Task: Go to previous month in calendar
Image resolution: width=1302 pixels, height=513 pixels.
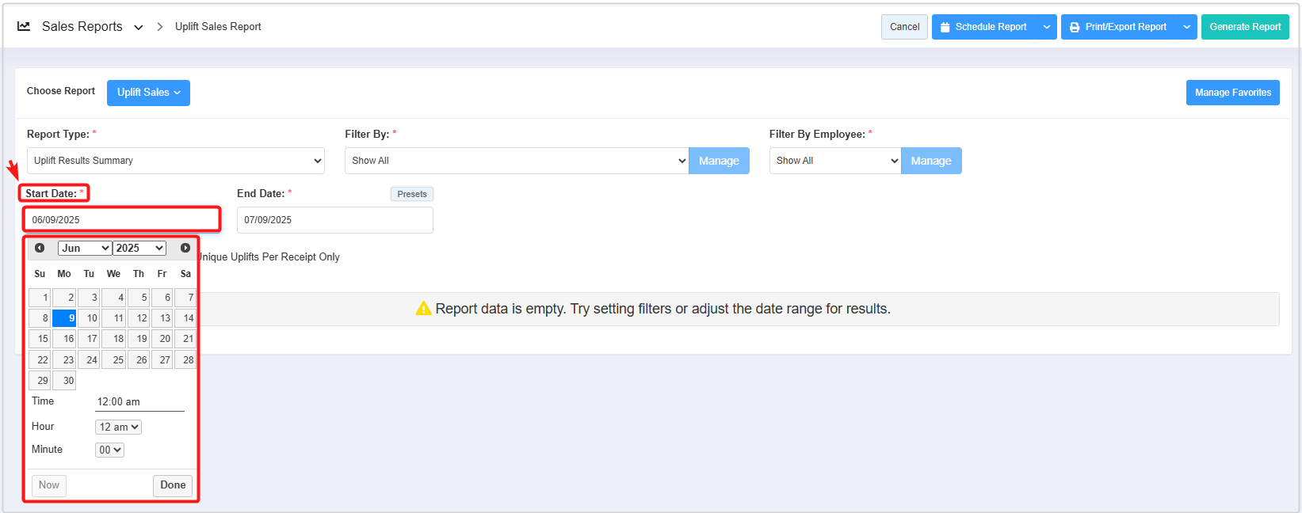Action: (x=40, y=248)
